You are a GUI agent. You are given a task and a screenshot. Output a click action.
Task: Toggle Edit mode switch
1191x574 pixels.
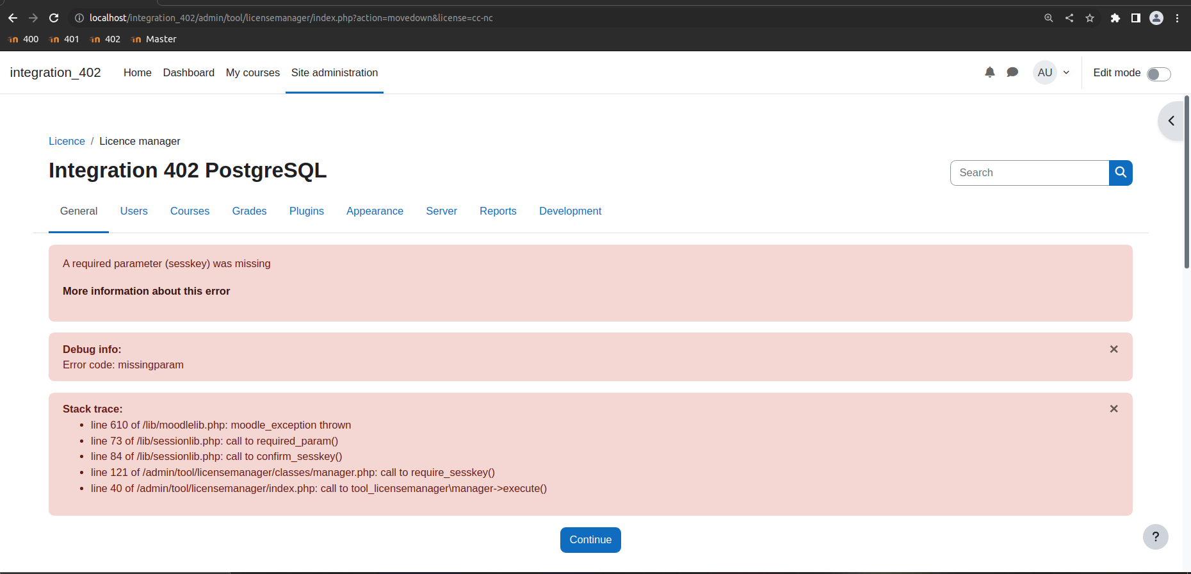click(x=1158, y=74)
